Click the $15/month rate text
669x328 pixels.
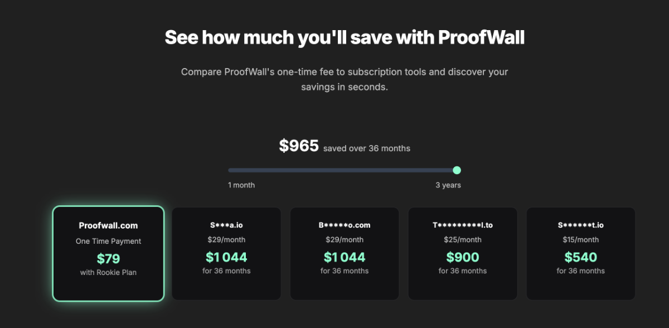pos(581,239)
